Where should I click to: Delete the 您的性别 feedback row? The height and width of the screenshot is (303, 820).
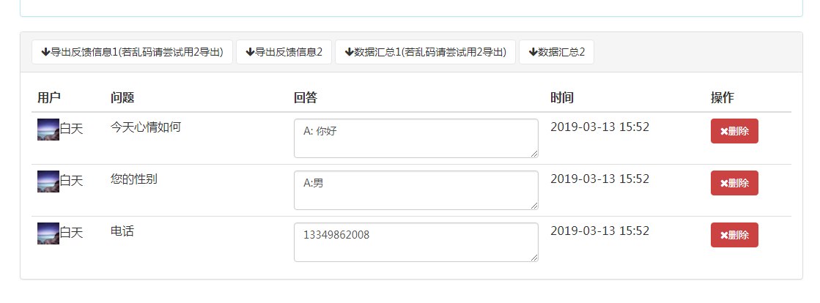(734, 183)
